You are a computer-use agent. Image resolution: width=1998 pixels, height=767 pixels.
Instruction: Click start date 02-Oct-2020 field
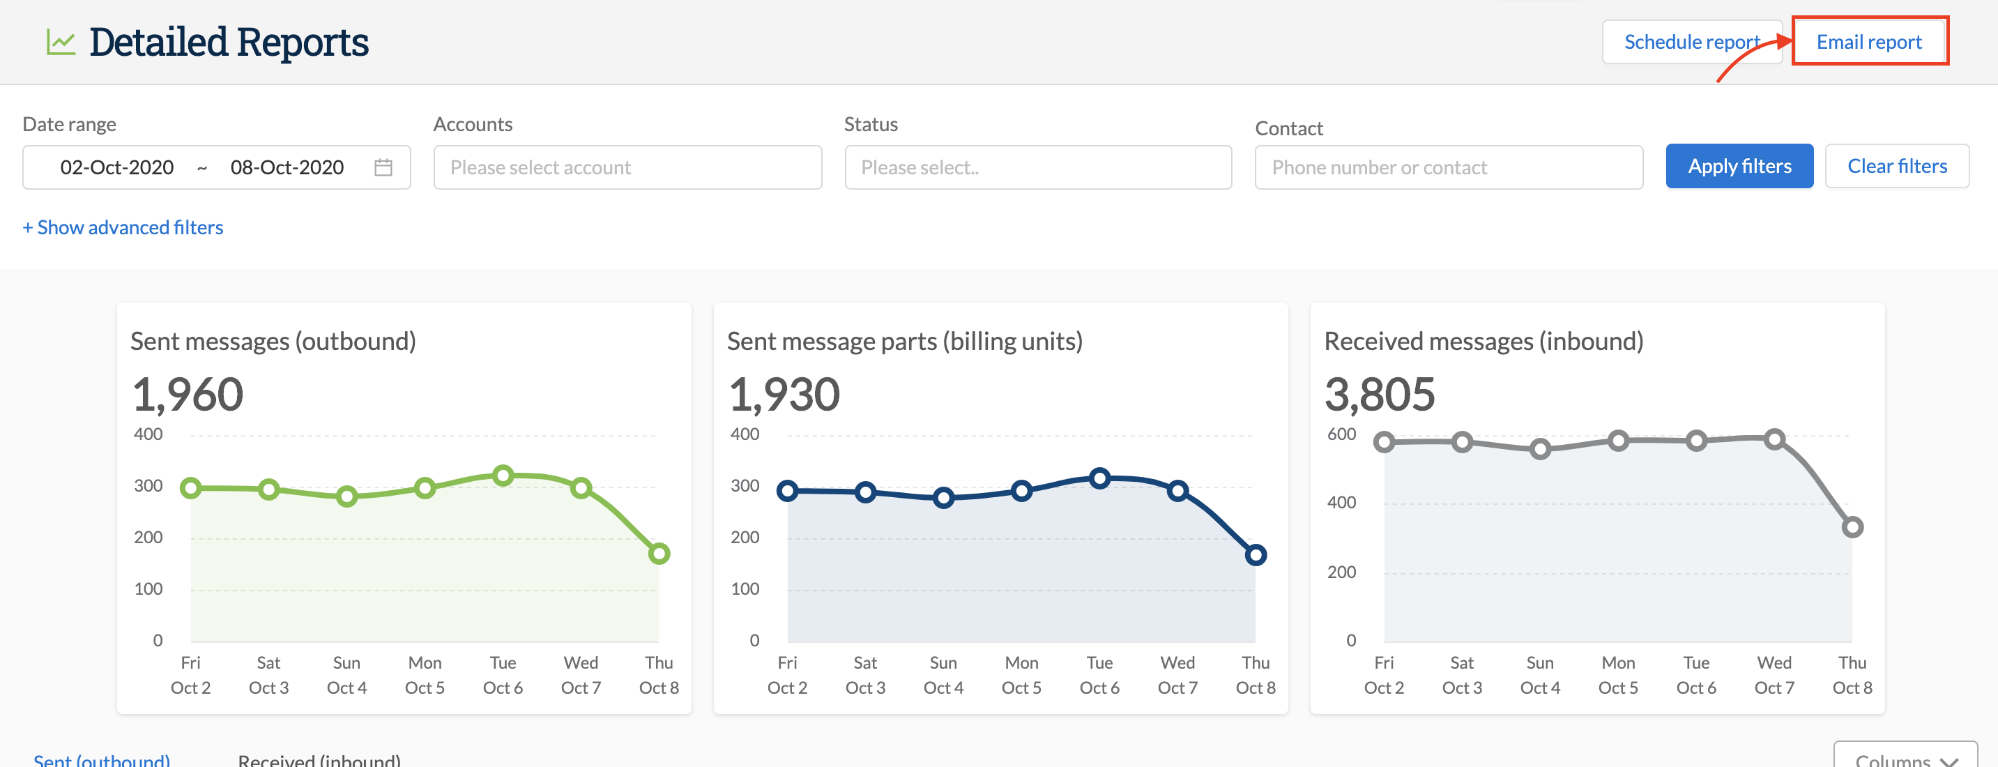point(117,167)
